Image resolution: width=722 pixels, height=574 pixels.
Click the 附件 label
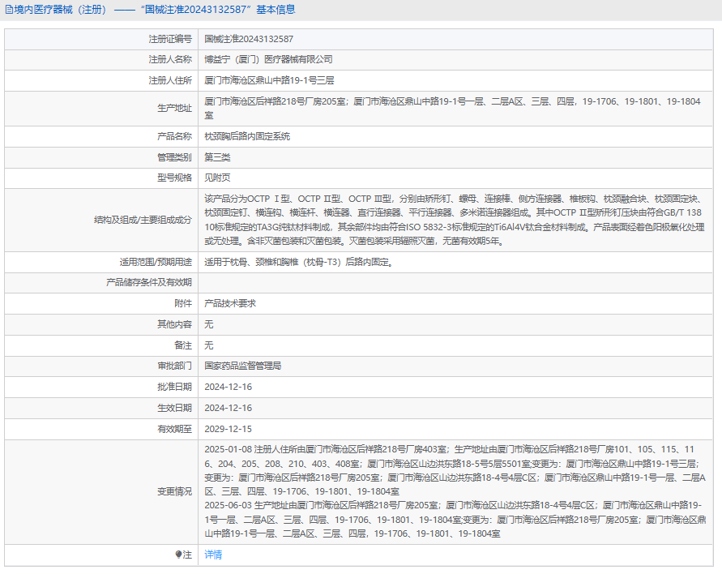point(183,303)
